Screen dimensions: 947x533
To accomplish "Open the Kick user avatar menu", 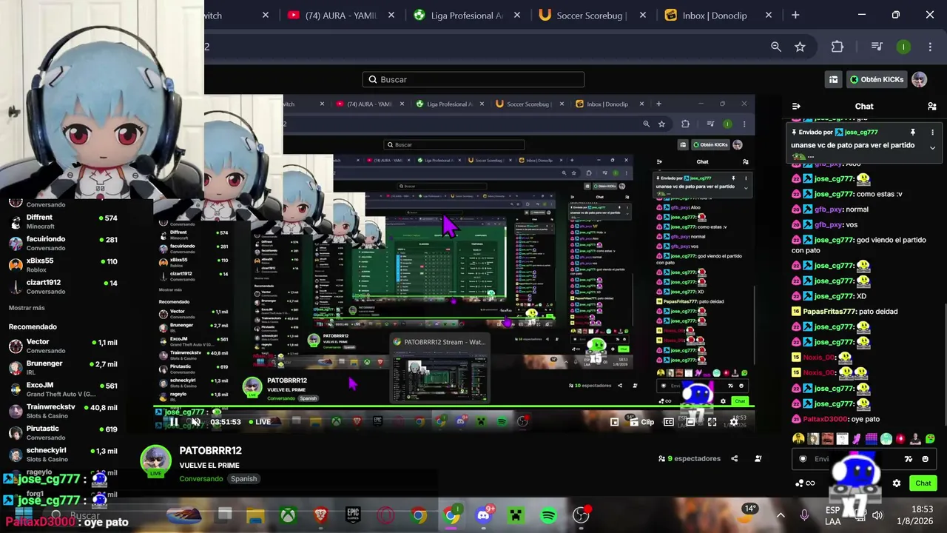I will (x=919, y=79).
